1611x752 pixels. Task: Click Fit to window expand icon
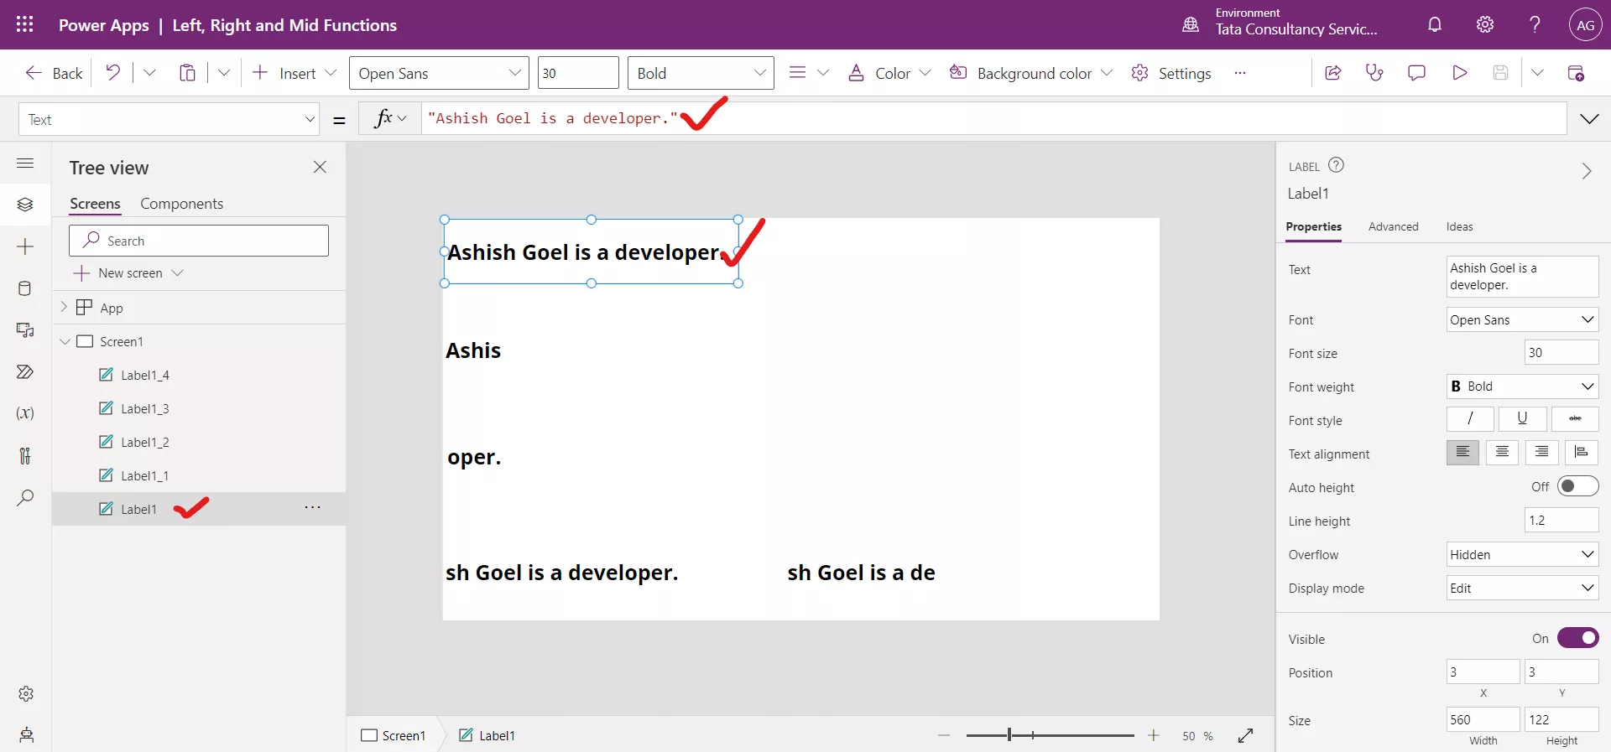[1246, 735]
